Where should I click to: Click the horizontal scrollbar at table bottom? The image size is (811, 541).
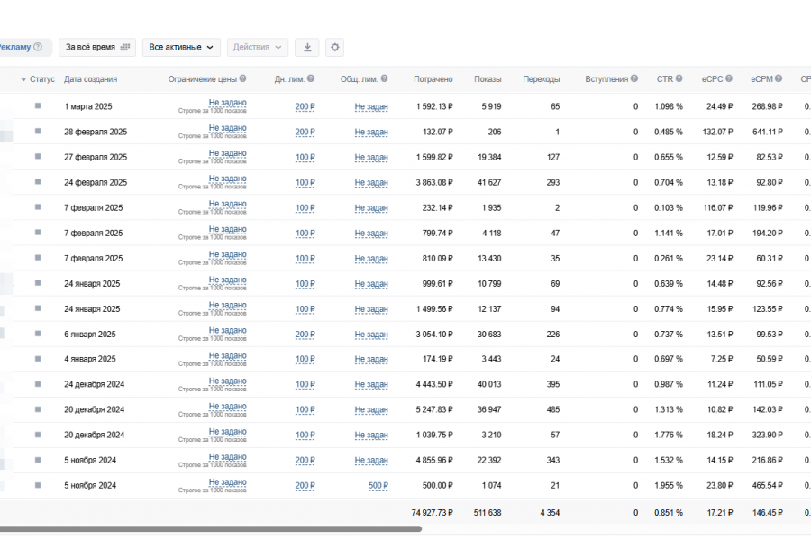pyautogui.click(x=211, y=529)
